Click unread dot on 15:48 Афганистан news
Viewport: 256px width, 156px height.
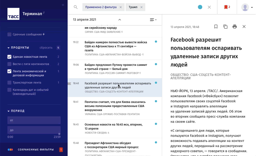(x=156, y=143)
